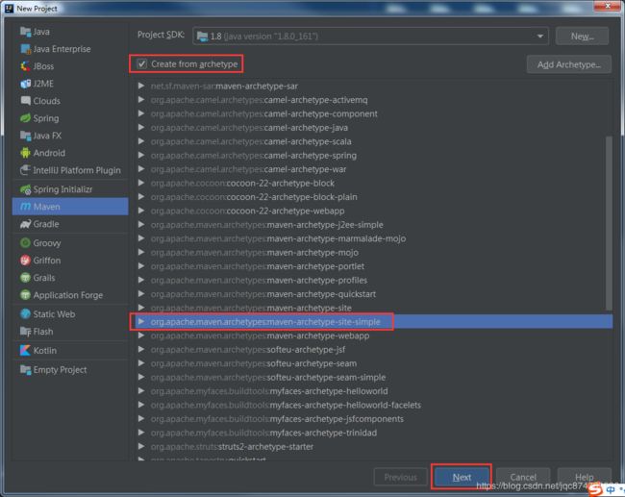Image resolution: width=625 pixels, height=497 pixels.
Task: Open Help for the wizard
Action: [584, 477]
